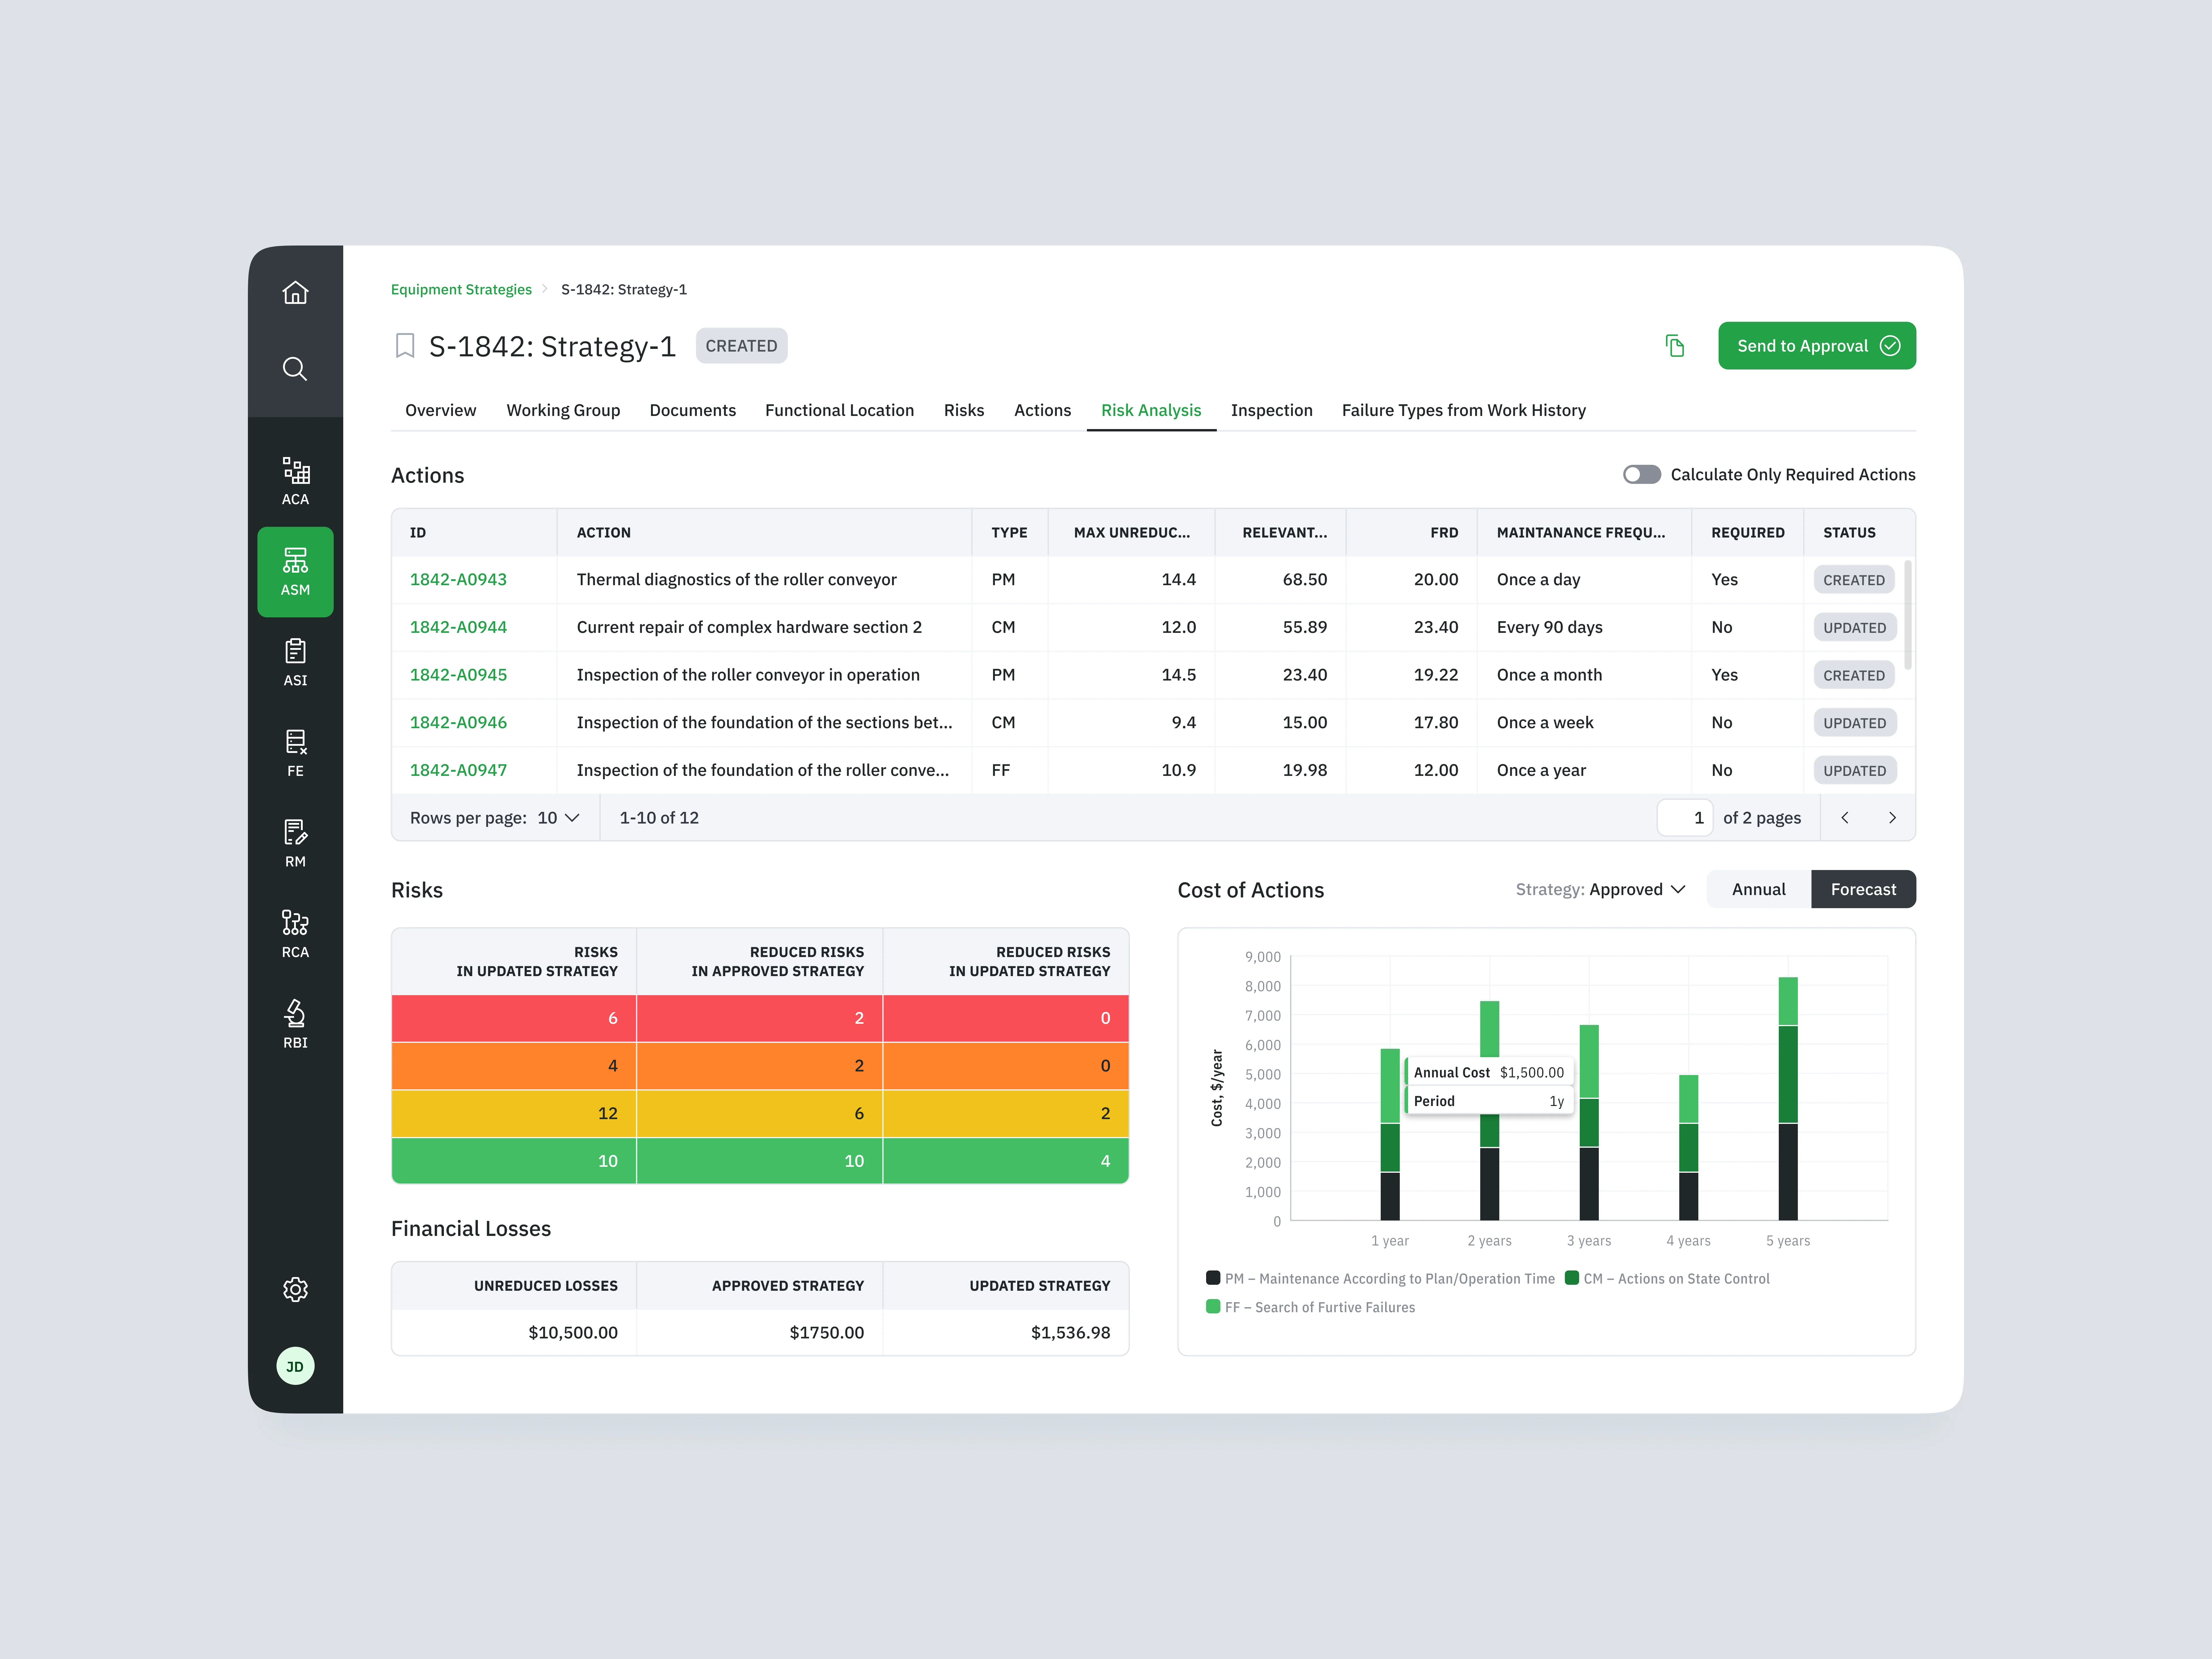Click CM legend color swatch
Screen dimensions: 2212x1659
click(1572, 1278)
